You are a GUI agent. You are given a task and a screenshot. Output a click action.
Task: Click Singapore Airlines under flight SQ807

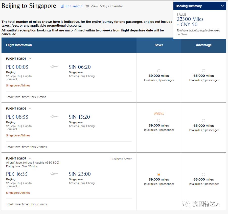18,193
